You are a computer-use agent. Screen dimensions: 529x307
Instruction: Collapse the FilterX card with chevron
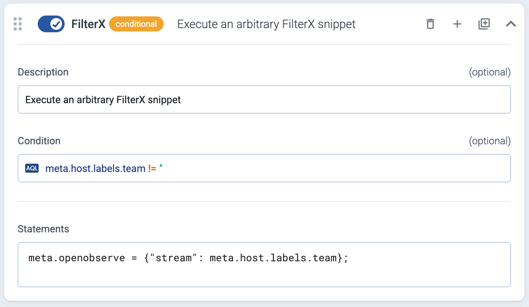point(511,24)
